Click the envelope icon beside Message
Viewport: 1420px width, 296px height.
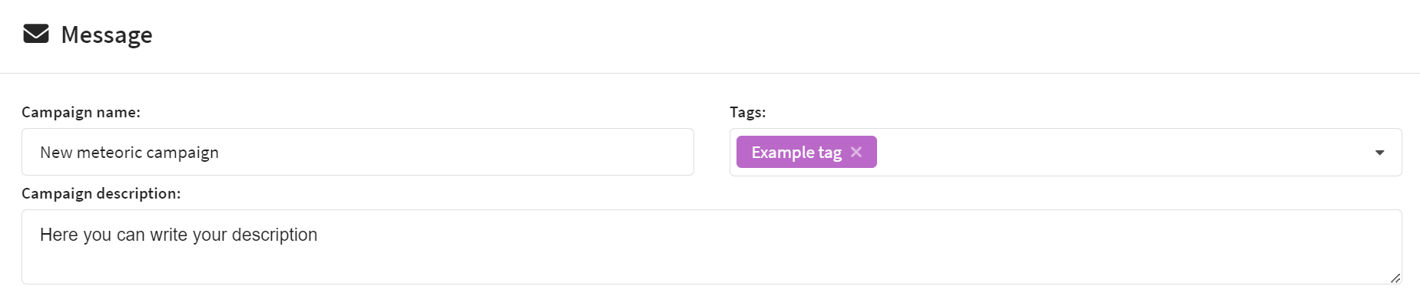[36, 35]
